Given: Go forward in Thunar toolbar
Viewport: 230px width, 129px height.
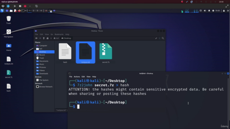Looking at the screenshot, I should pos(40,38).
